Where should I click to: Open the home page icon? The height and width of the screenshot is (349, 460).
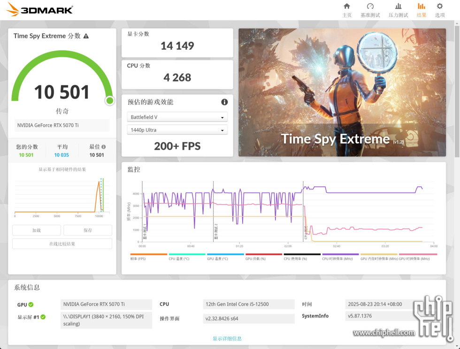point(347,7)
